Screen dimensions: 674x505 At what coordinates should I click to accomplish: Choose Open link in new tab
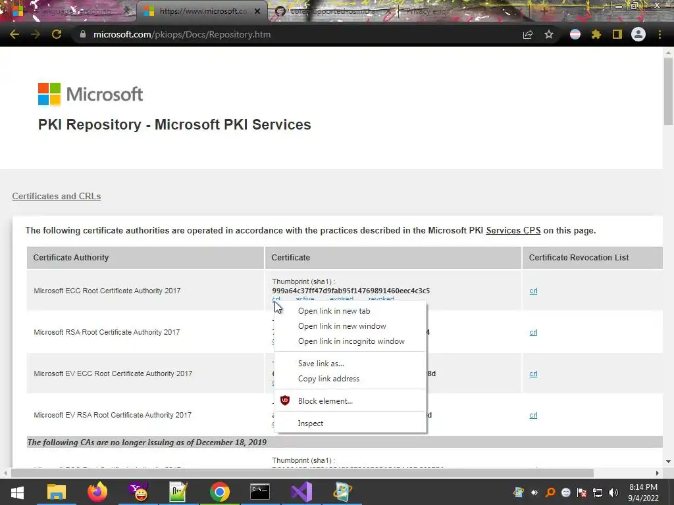tap(350, 311)
